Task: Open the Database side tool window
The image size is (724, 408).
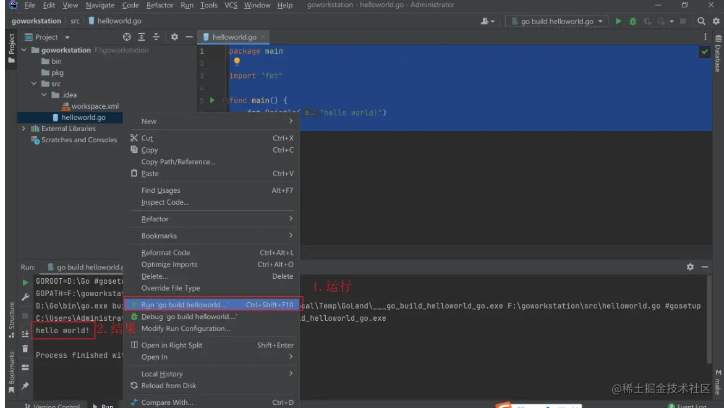Action: coord(718,54)
